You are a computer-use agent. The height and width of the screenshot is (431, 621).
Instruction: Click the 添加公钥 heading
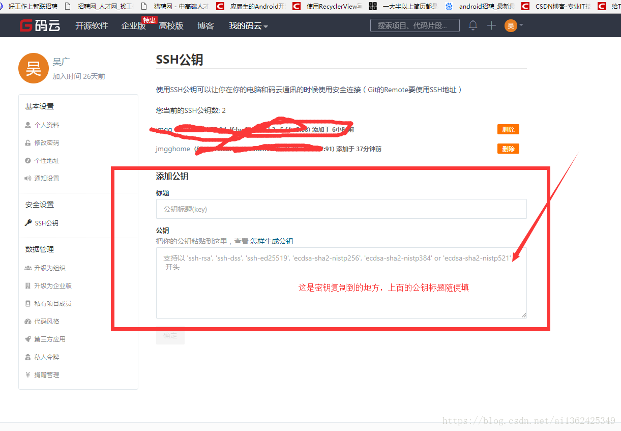[x=172, y=177]
